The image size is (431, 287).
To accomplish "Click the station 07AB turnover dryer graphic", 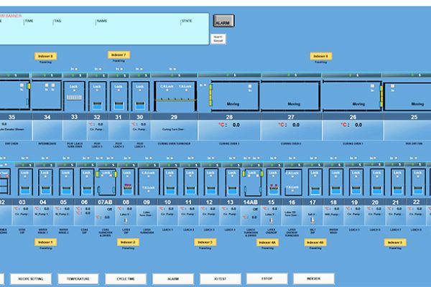I will (x=106, y=182).
